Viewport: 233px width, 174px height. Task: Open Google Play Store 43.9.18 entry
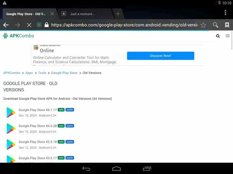pos(38,142)
